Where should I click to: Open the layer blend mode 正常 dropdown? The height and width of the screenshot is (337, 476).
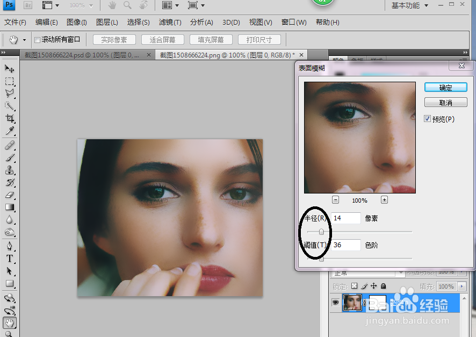368,273
